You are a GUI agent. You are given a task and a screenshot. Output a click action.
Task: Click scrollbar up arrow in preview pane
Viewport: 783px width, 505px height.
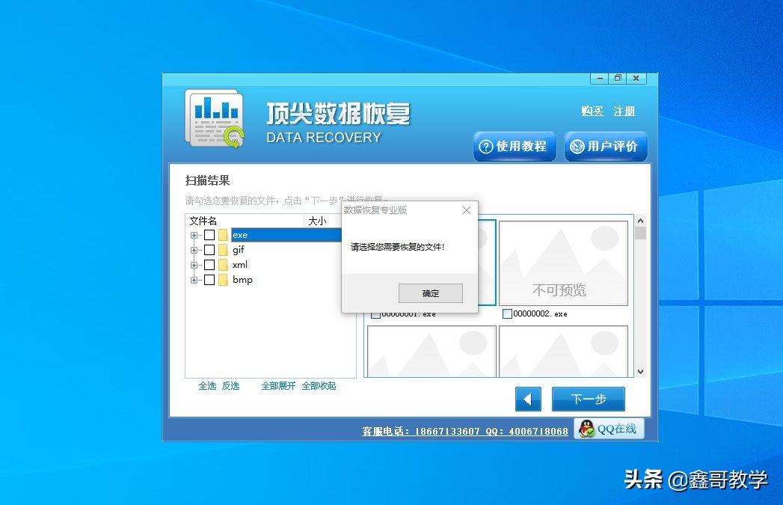click(641, 220)
